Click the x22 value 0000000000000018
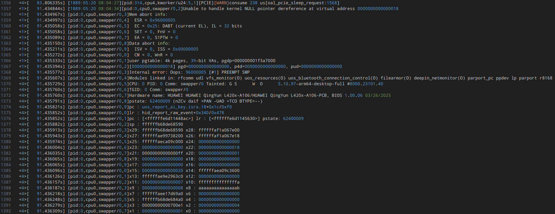Screen dimensions: 555x214 tap(219, 147)
